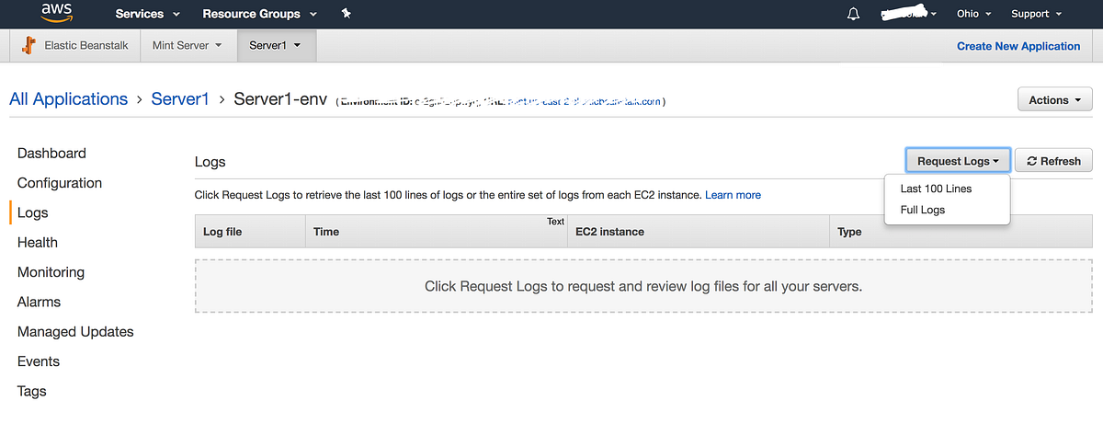The height and width of the screenshot is (435, 1103).
Task: Click the Log file column header
Action: [x=250, y=232]
